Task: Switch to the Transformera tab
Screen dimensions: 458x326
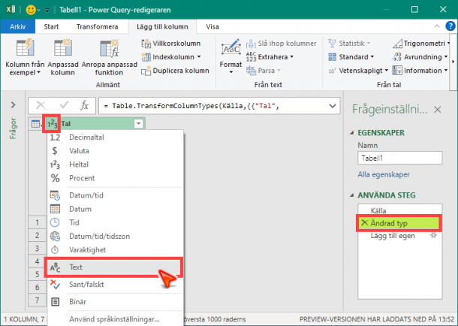Action: coord(98,26)
